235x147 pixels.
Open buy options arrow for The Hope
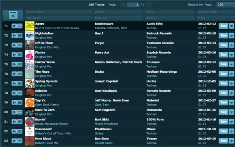tap(231, 74)
